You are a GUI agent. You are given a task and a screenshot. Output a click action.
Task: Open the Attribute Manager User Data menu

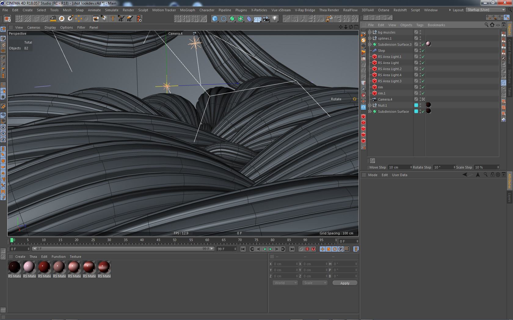(399, 175)
